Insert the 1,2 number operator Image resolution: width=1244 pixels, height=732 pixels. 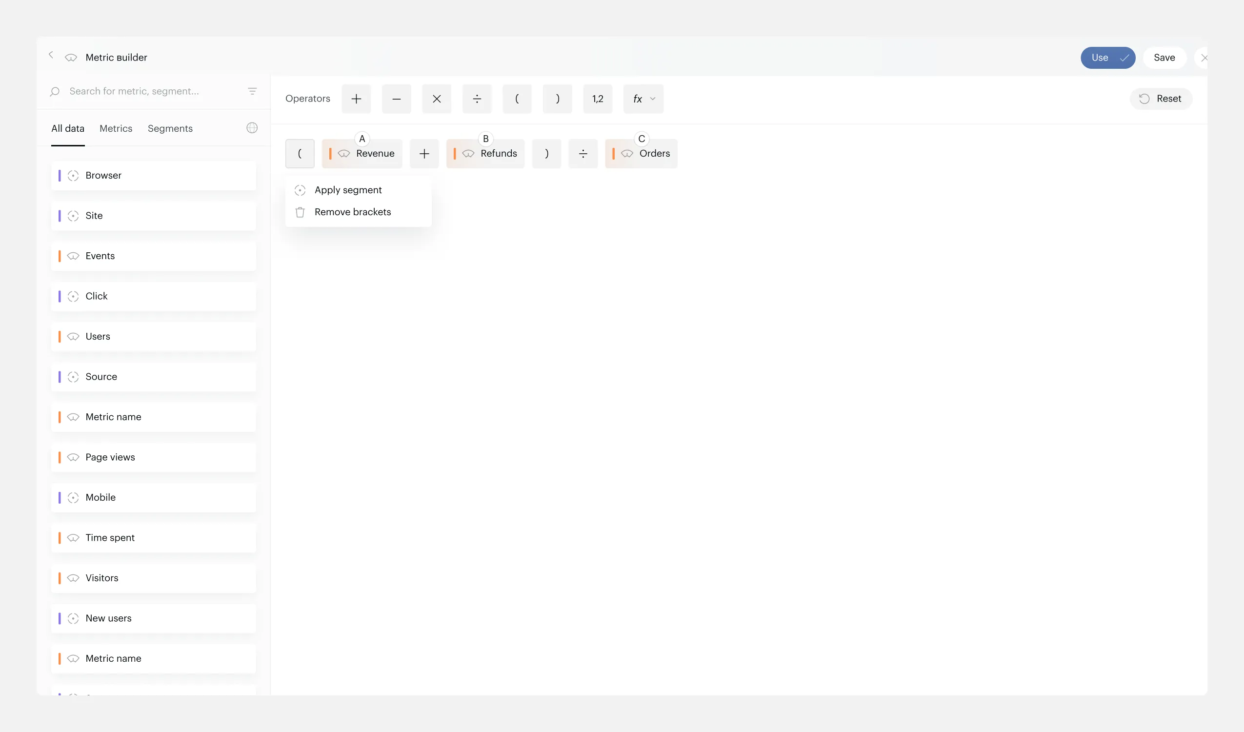(x=598, y=99)
